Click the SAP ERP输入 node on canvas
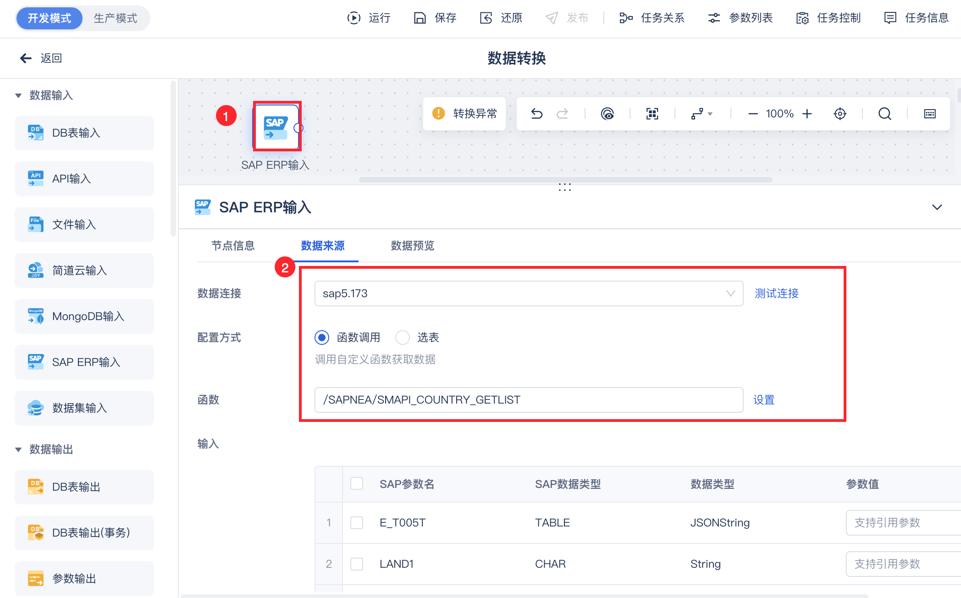The height and width of the screenshot is (598, 961). [x=276, y=127]
